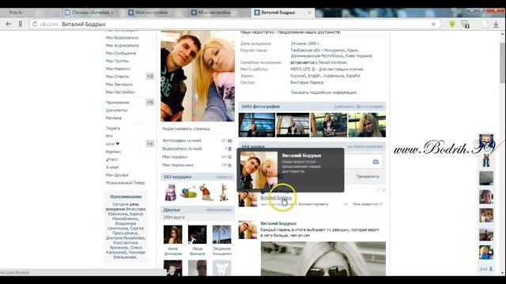Open the cat gift image
This screenshot has width=506, height=284.
[206, 192]
